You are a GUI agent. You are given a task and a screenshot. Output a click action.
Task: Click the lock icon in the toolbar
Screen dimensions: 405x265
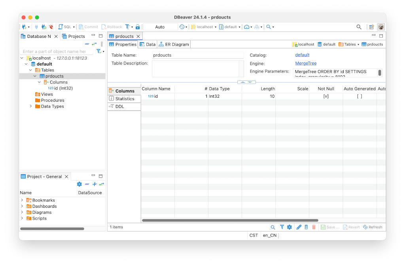point(138,27)
